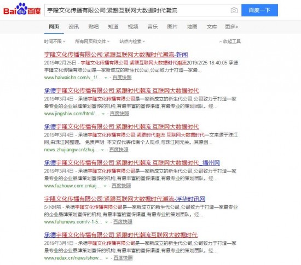Open the www.haiwaichn.com result URL
Image resolution: width=301 pixels, height=265 pixels.
[73, 78]
